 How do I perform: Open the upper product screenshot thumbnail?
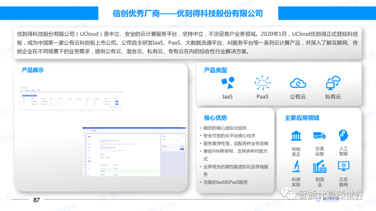pos(71,98)
